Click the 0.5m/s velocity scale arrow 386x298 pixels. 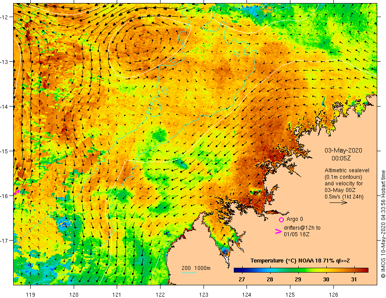(x=338, y=202)
